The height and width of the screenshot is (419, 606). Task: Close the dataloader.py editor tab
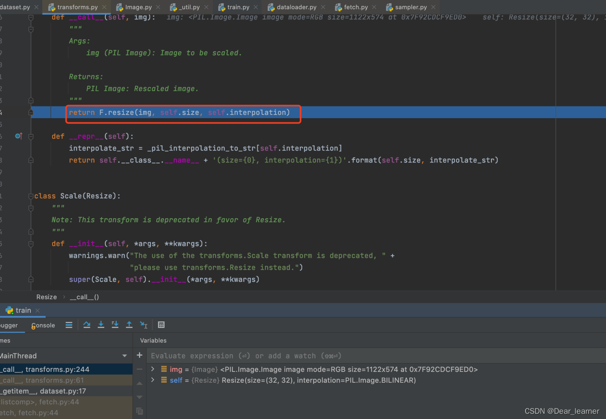coord(323,7)
